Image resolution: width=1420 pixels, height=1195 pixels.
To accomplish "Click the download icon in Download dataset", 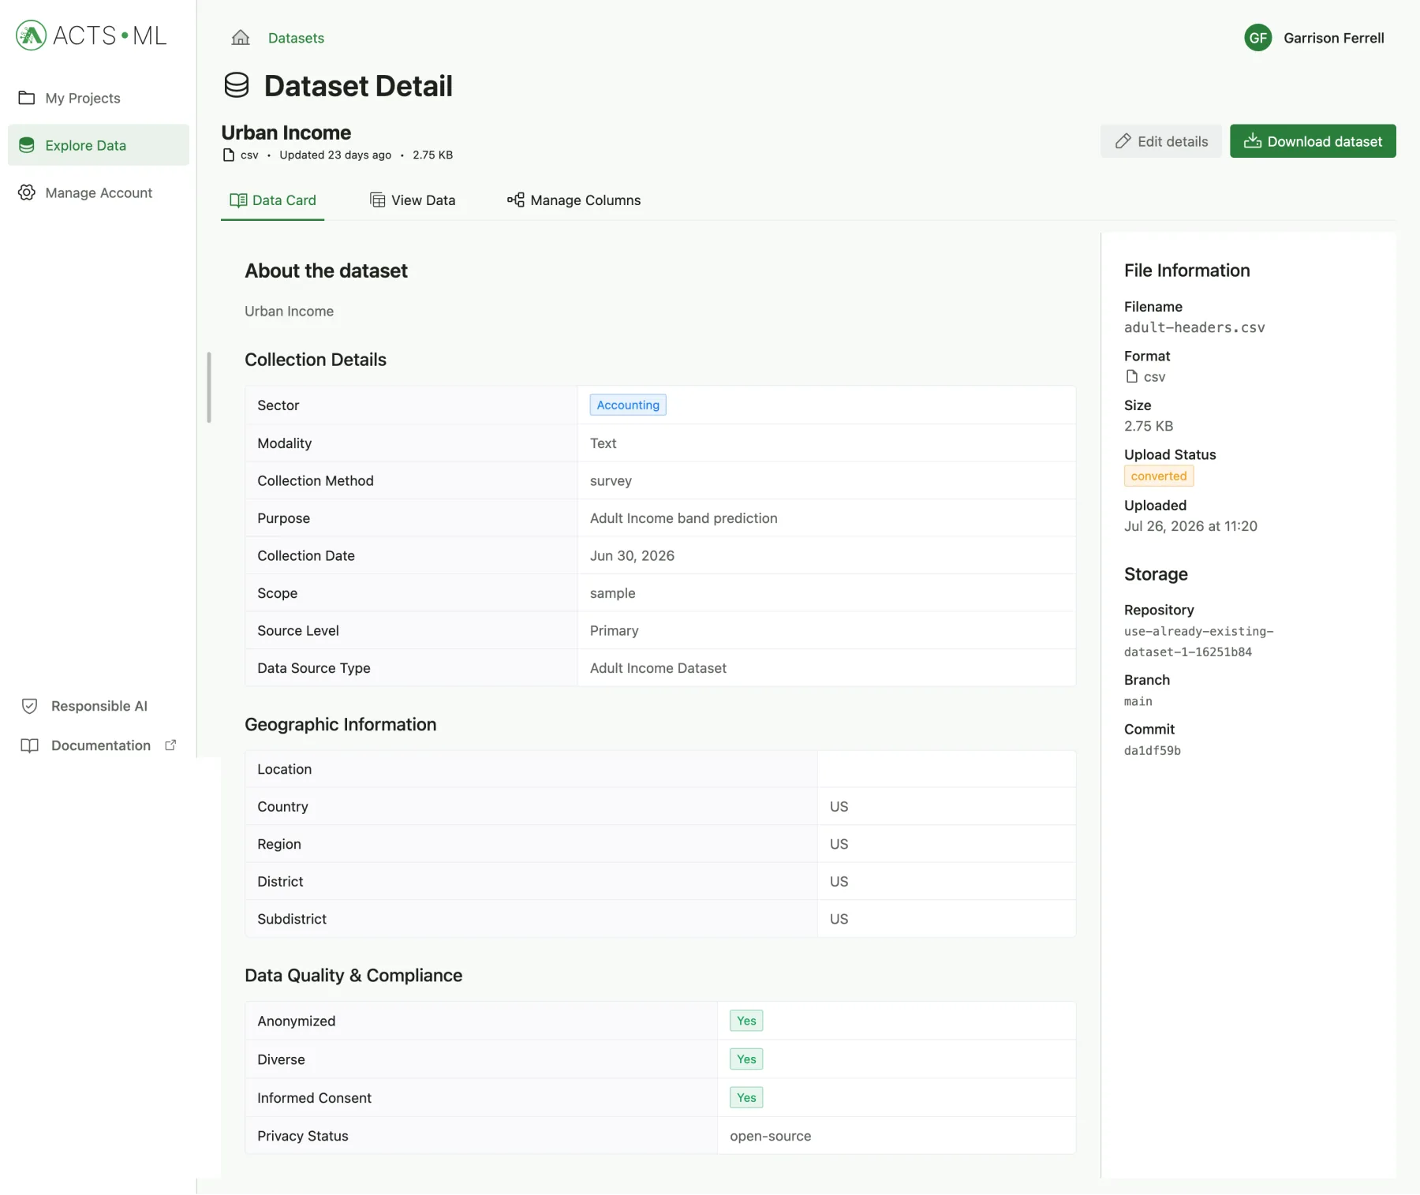I will click(x=1253, y=141).
